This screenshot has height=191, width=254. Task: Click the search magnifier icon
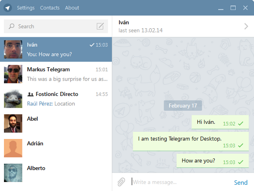tap(12, 26)
